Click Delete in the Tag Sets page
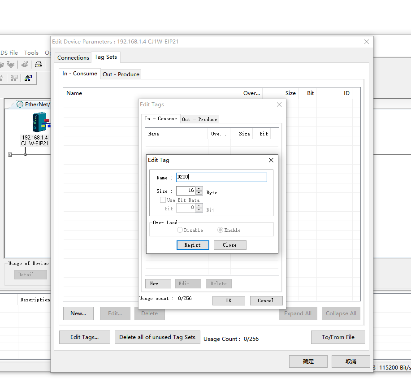411x383 pixels. (150, 313)
